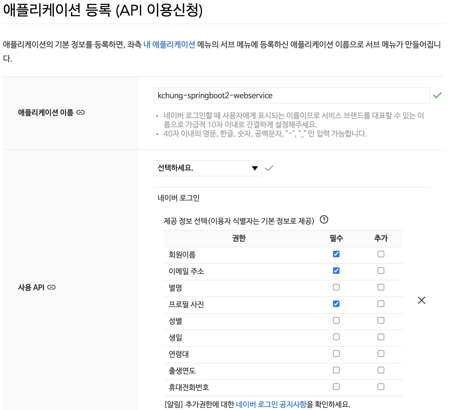Remove 네이버 로그인 API with the X icon
Image resolution: width=450 pixels, height=410 pixels.
[421, 300]
